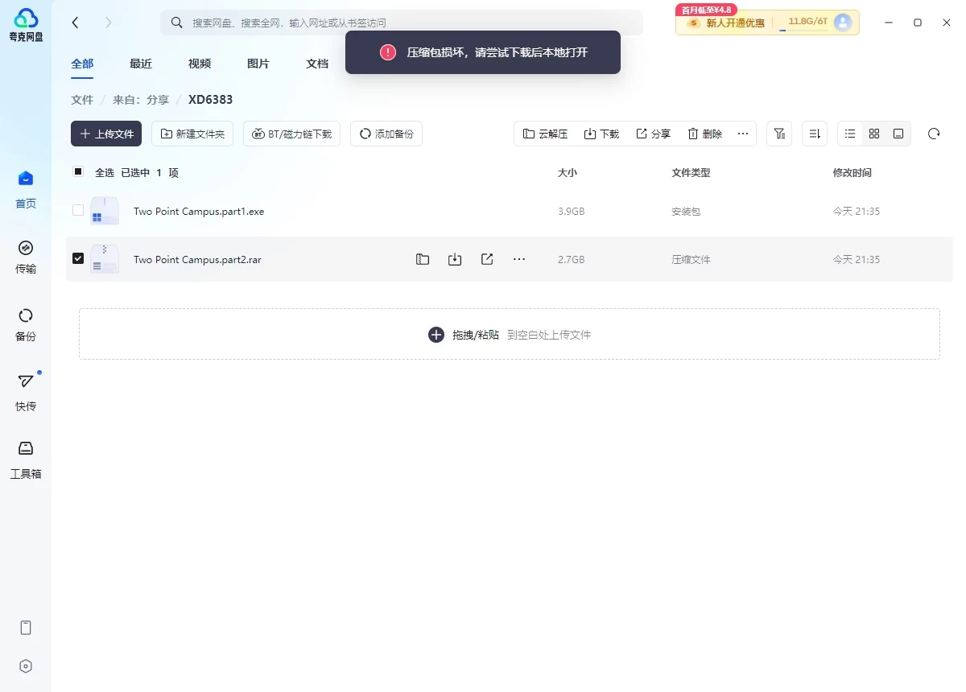Switch to the 图片 tab

[258, 64]
